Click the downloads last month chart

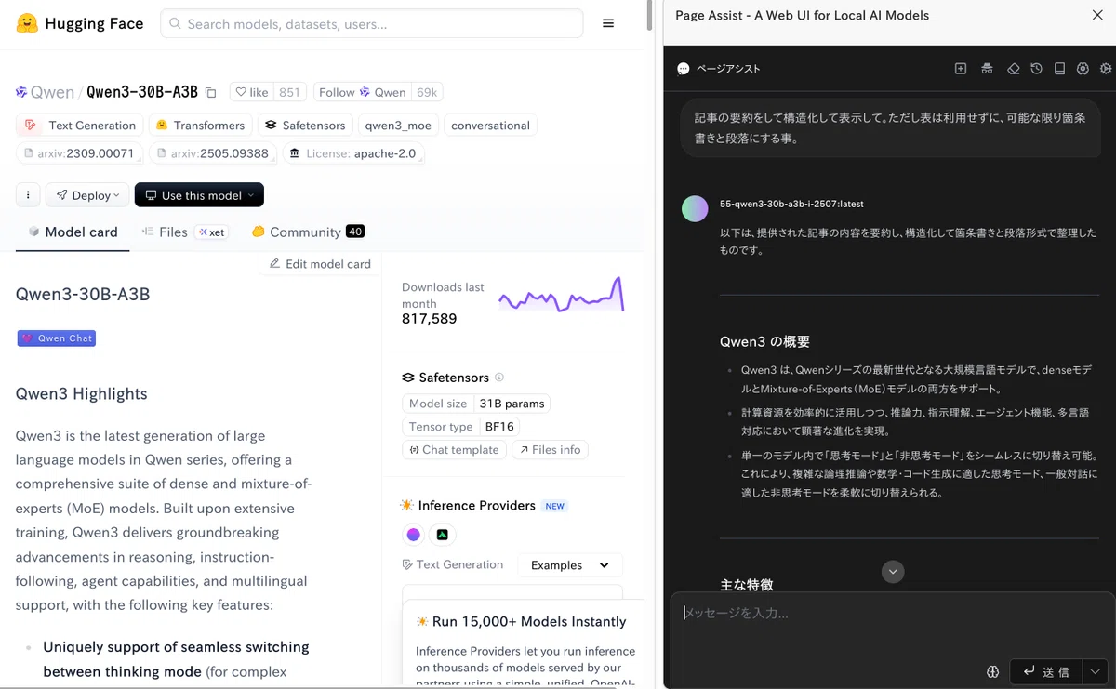[x=562, y=295]
